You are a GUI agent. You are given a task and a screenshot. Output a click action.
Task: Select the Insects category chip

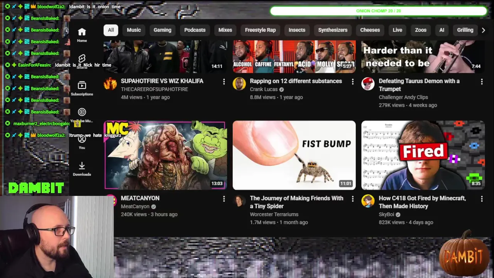tap(297, 30)
